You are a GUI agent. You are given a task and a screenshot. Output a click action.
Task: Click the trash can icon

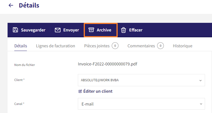click(123, 30)
